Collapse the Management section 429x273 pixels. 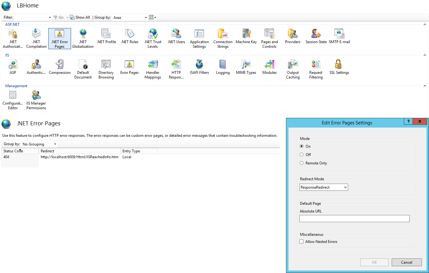(x=425, y=86)
